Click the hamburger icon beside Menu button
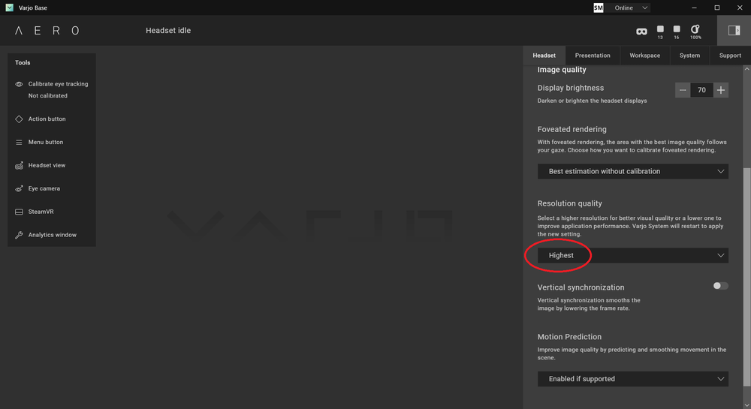The image size is (751, 409). click(x=19, y=142)
